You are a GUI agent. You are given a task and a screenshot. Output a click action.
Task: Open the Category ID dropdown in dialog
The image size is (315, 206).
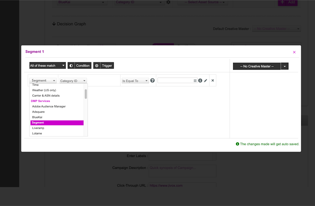pos(73,81)
